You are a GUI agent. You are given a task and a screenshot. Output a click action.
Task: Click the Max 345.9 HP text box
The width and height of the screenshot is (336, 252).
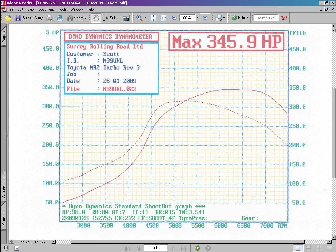226,42
